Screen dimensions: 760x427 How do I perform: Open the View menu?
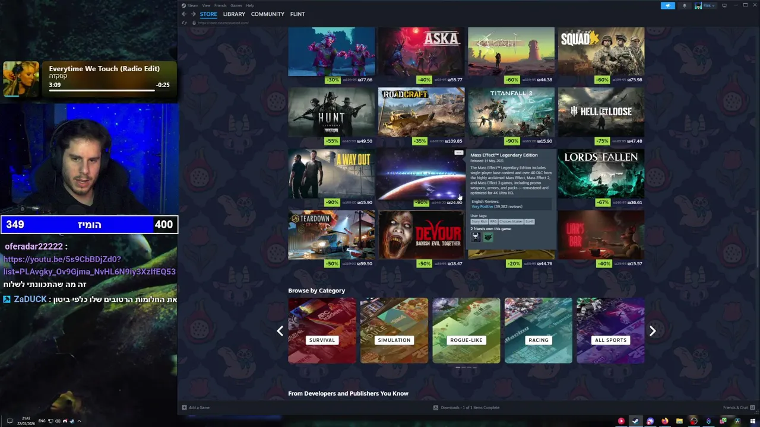(206, 5)
